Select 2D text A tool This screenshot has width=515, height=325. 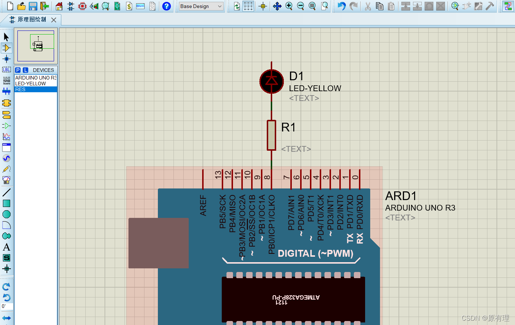click(x=7, y=247)
